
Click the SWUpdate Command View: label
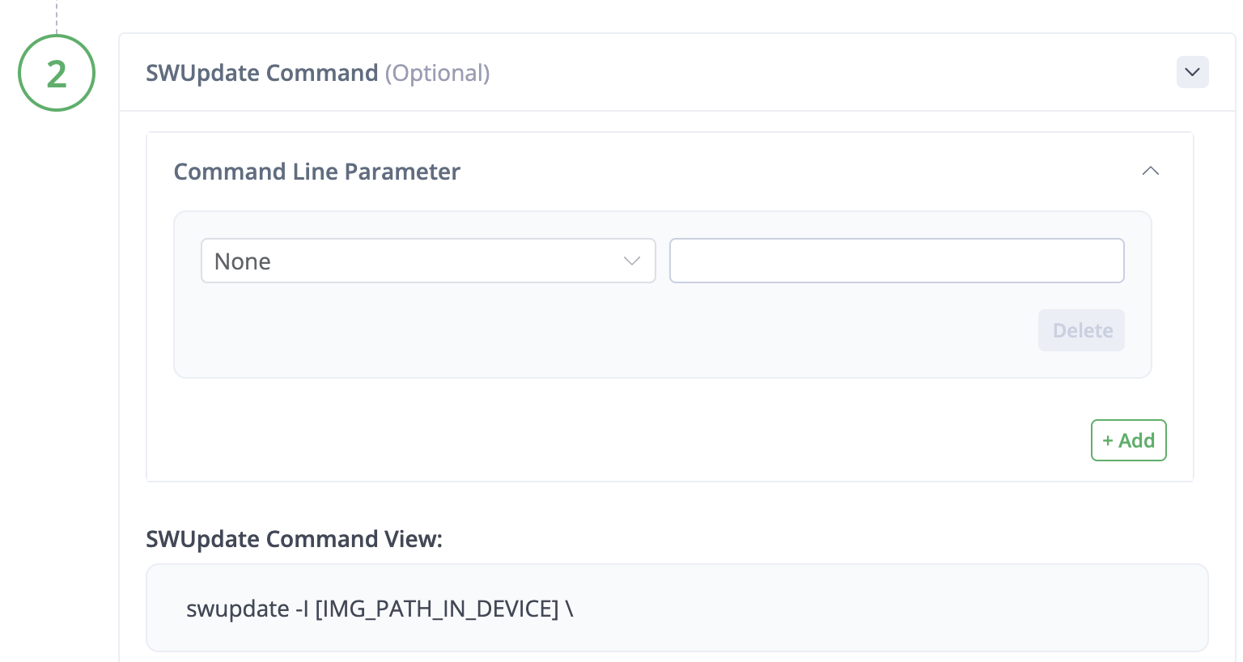pos(294,539)
